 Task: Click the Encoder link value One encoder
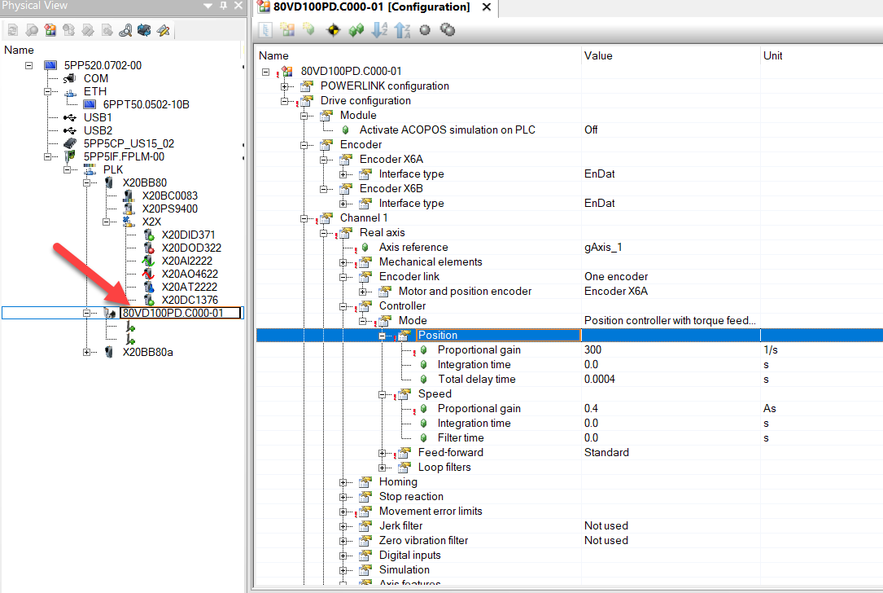[616, 277]
